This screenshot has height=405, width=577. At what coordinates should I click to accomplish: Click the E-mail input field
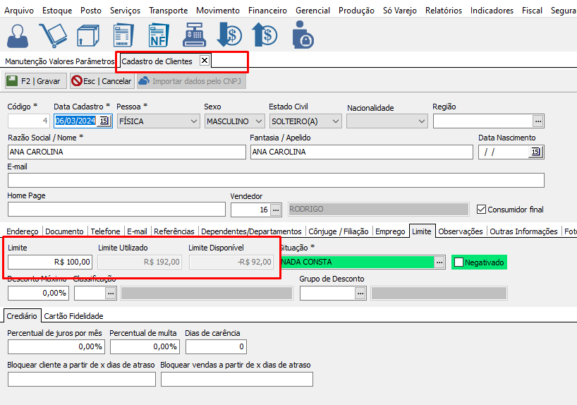click(276, 180)
